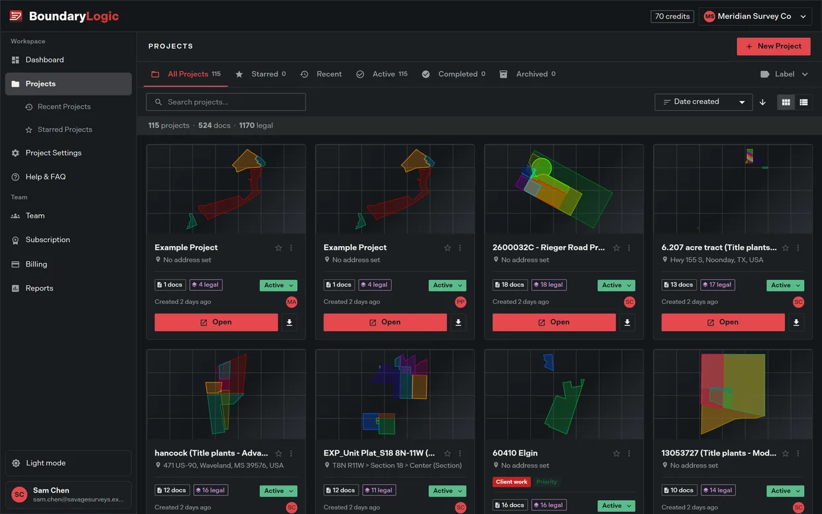
Task: Star the 60410 Elgin project
Action: pos(616,454)
